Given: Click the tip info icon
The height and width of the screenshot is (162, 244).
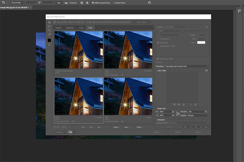Looking at the screenshot, I should tap(54, 22).
